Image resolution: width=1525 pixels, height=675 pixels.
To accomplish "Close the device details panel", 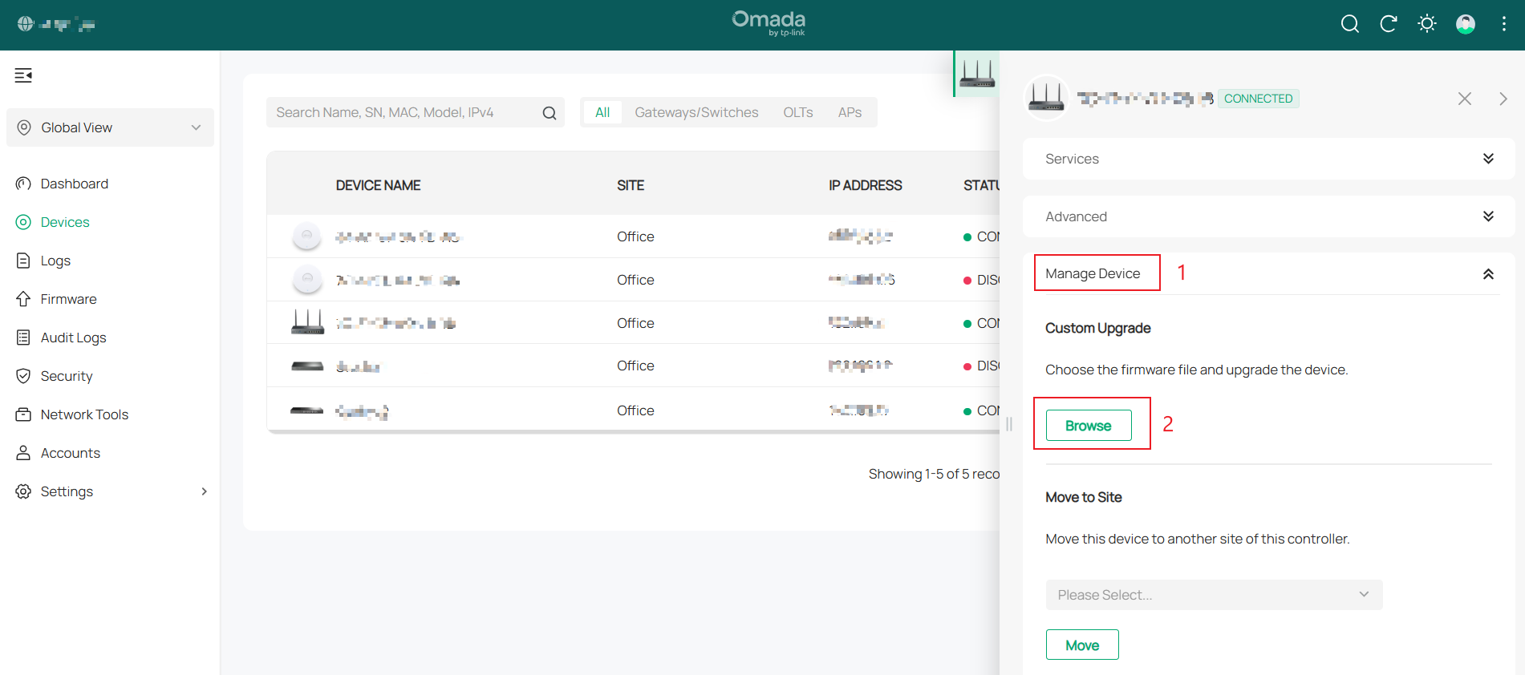I will coord(1464,99).
